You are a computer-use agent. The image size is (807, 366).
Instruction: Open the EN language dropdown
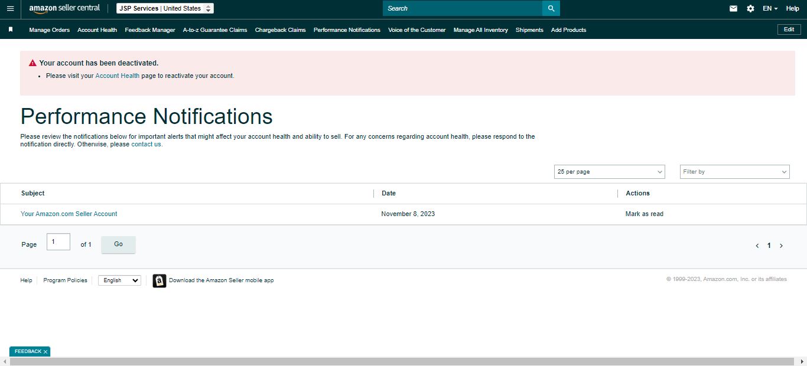coord(770,8)
